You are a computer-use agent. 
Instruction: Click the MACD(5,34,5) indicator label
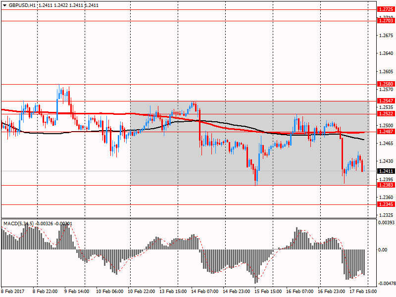(20, 224)
